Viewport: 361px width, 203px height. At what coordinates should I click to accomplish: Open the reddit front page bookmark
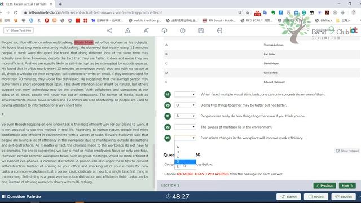tap(145, 20)
